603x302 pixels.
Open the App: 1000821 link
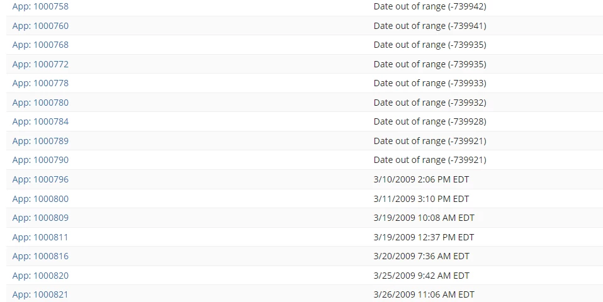(40, 294)
